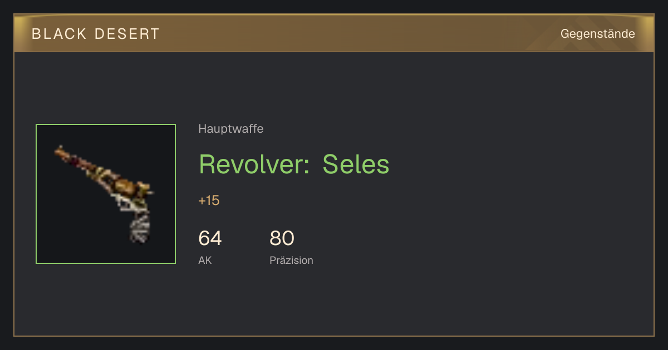Click the word Revolver: in the item title
668x350 pixels.
[x=254, y=164]
